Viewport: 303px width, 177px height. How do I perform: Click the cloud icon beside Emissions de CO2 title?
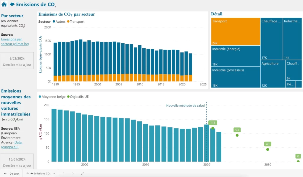tap(12, 4)
